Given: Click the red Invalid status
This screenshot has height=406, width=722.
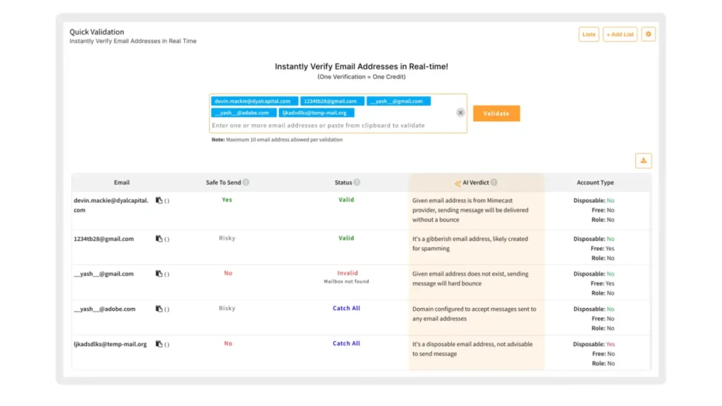Looking at the screenshot, I should point(347,273).
